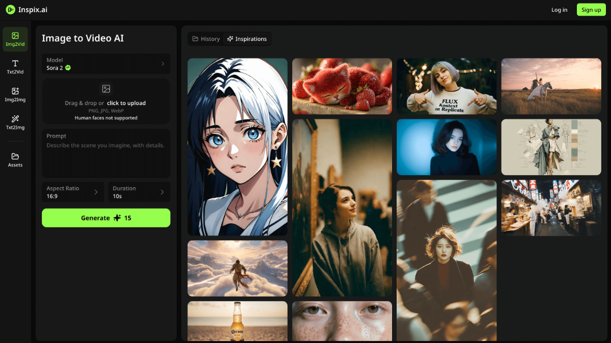Open the anime girl inspiration thumbnail
611x343 pixels.
pyautogui.click(x=237, y=147)
